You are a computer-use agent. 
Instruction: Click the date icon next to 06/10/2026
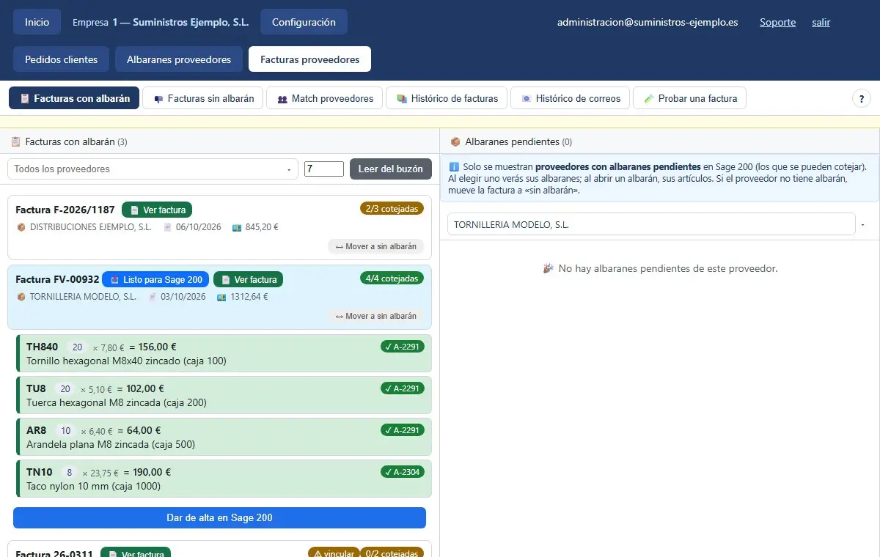pyautogui.click(x=167, y=227)
